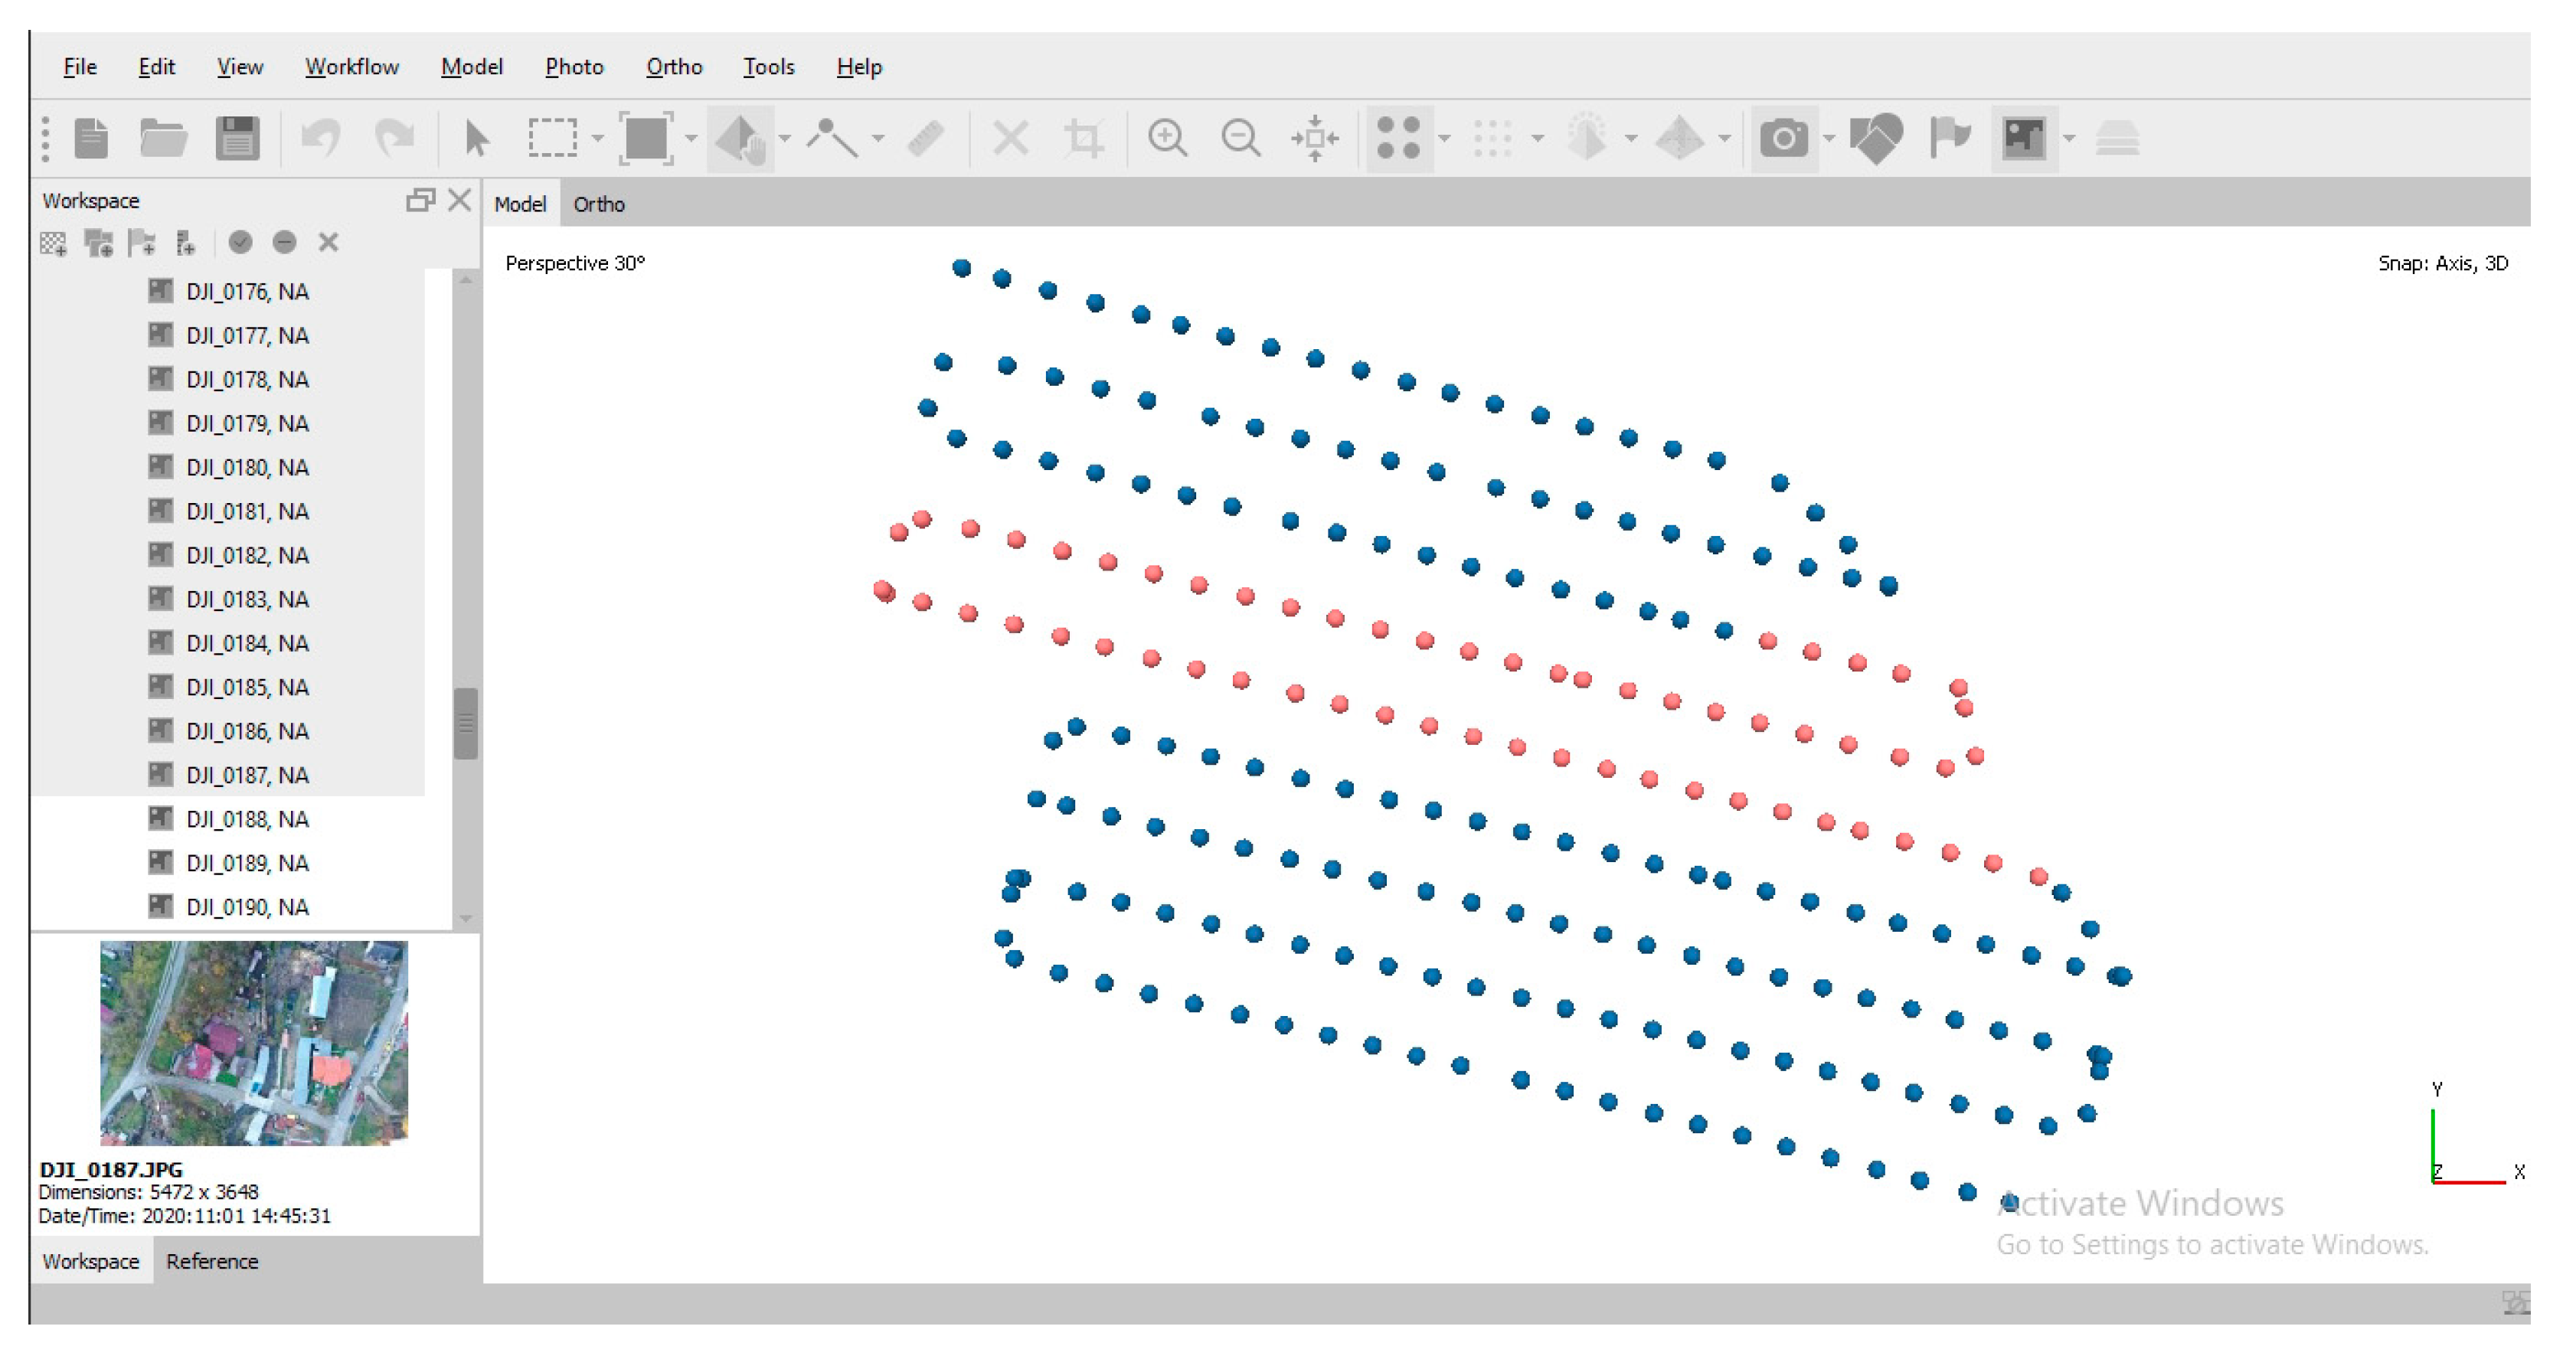Toggle the Show Images thumbnail button
This screenshot has width=2576, height=1359.
pos(2023,138)
